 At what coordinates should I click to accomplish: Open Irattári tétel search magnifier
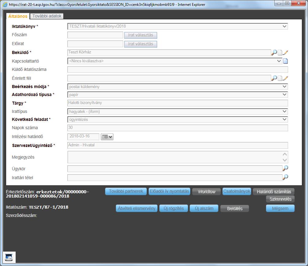(x=285, y=177)
